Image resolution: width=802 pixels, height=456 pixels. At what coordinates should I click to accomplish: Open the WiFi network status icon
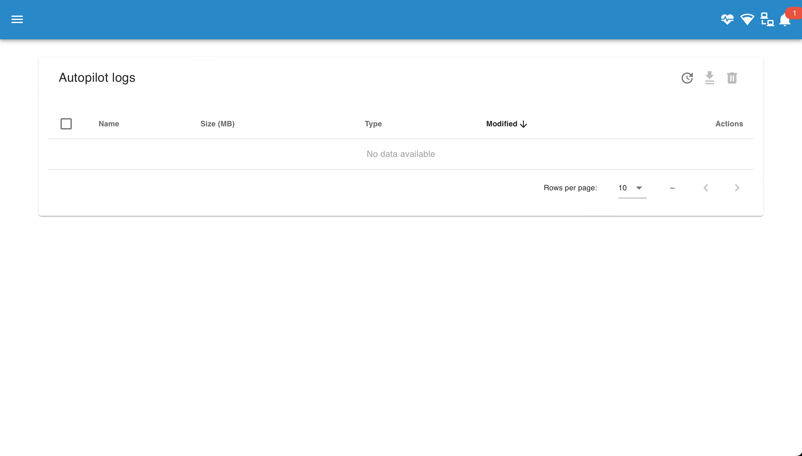(747, 19)
